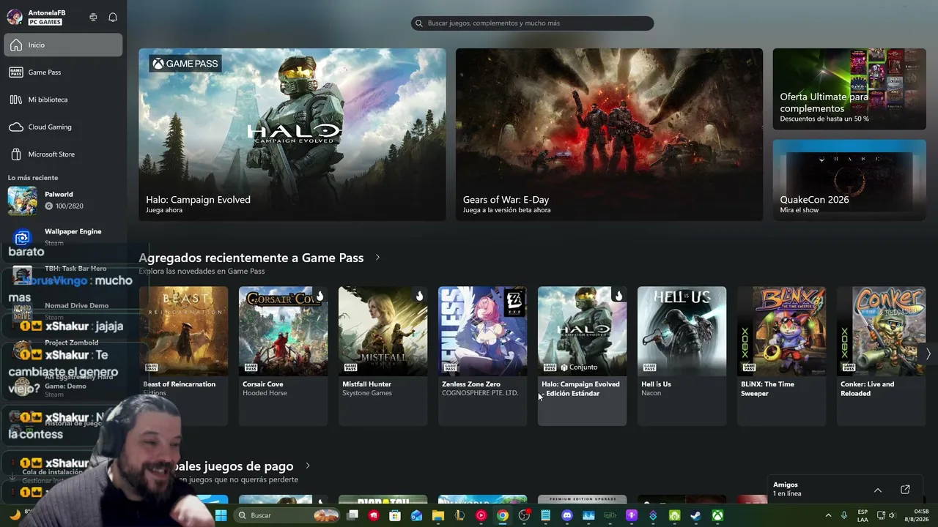This screenshot has height=527, width=938.
Task: Show hidden system tray icons
Action: [x=828, y=515]
